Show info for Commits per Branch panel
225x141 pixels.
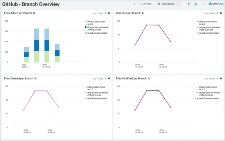(221, 13)
